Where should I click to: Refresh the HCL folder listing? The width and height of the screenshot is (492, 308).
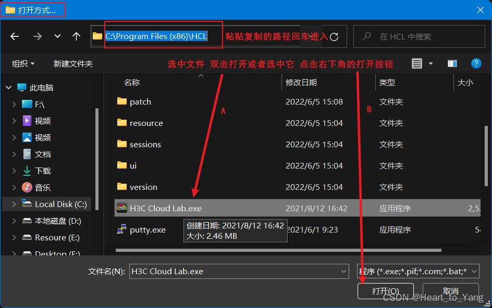[335, 36]
